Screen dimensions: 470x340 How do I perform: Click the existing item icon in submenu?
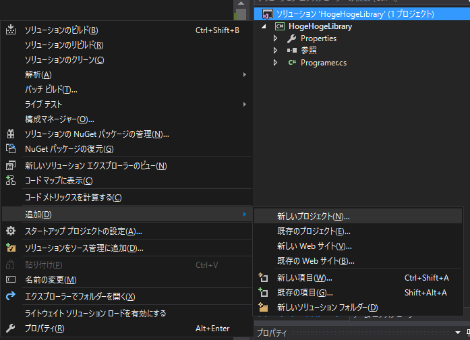click(x=263, y=292)
